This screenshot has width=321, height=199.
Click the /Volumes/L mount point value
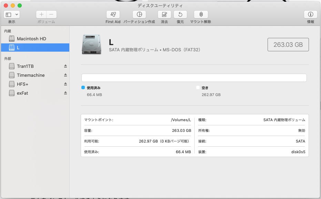click(181, 120)
